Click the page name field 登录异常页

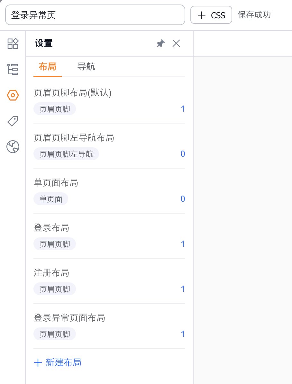point(95,15)
